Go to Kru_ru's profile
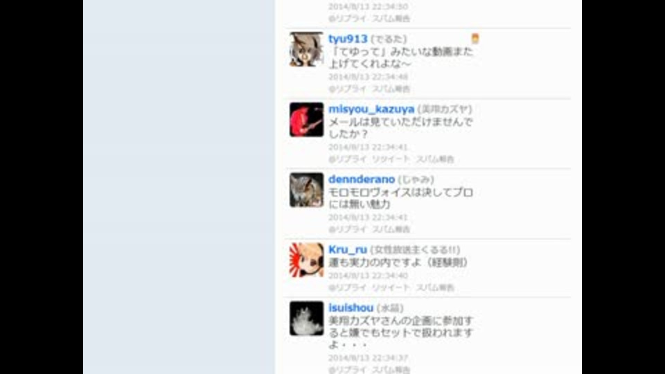665x374 pixels. (x=347, y=249)
